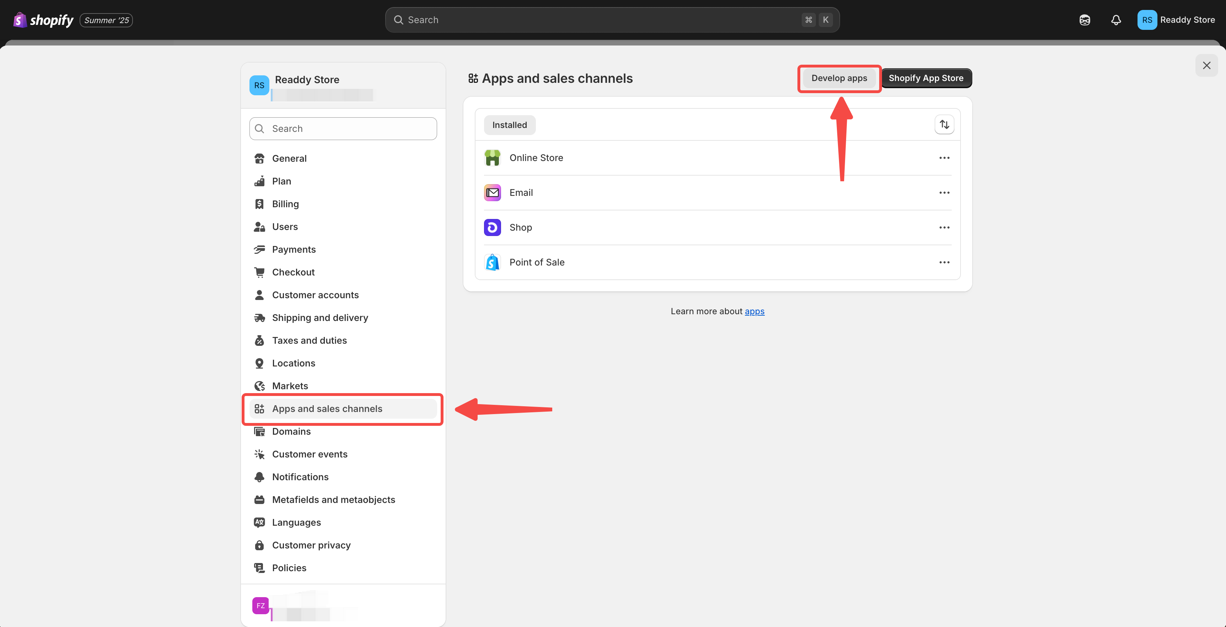Select the Installed tab
The height and width of the screenshot is (627, 1226).
coord(509,125)
